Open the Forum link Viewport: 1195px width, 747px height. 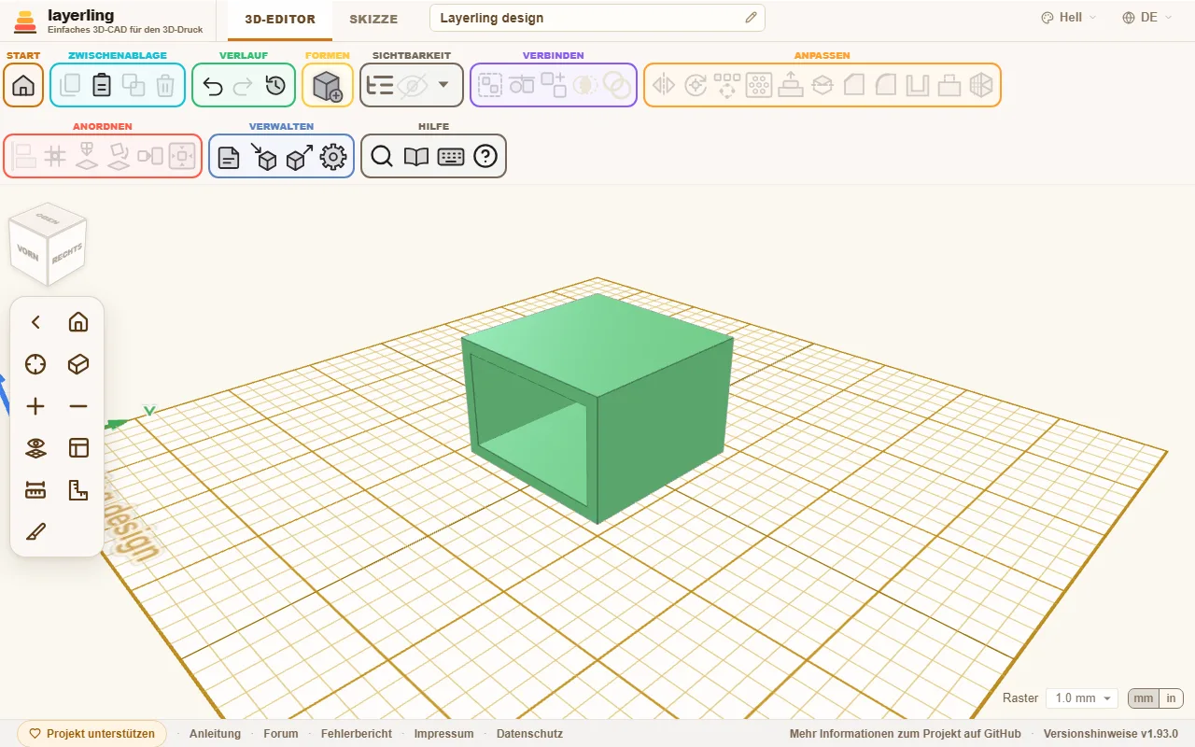point(281,734)
